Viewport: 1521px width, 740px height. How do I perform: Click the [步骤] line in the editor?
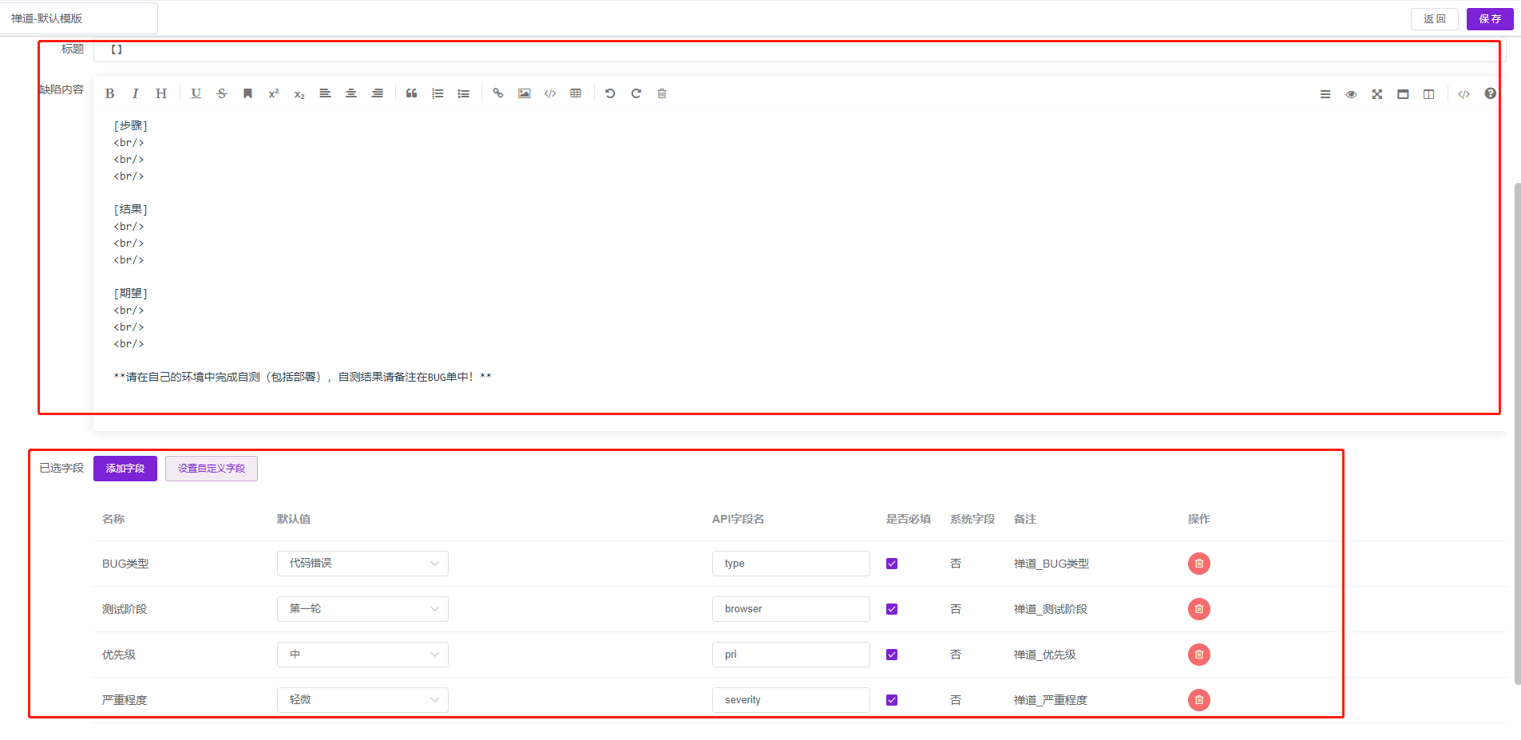click(131, 125)
